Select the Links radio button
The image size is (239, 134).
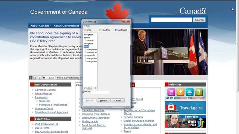85,30
